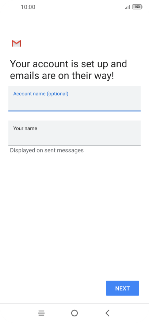Tap the "100" battery percentage text

(137, 7)
